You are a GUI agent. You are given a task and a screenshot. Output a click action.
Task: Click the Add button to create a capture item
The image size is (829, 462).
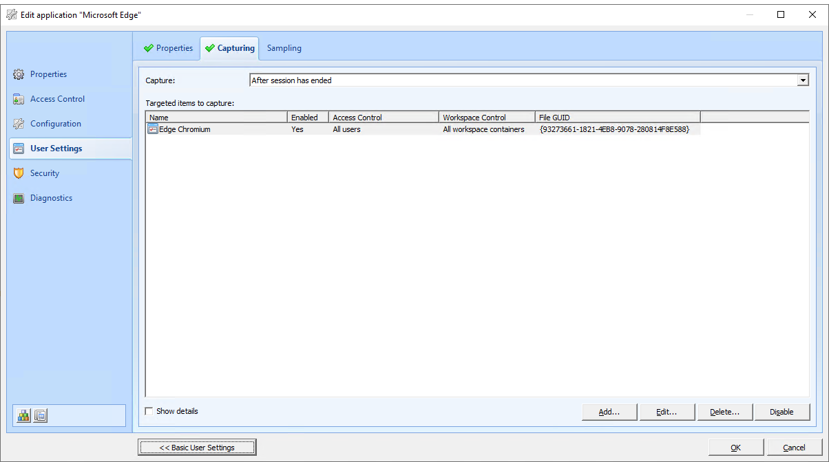click(x=609, y=411)
